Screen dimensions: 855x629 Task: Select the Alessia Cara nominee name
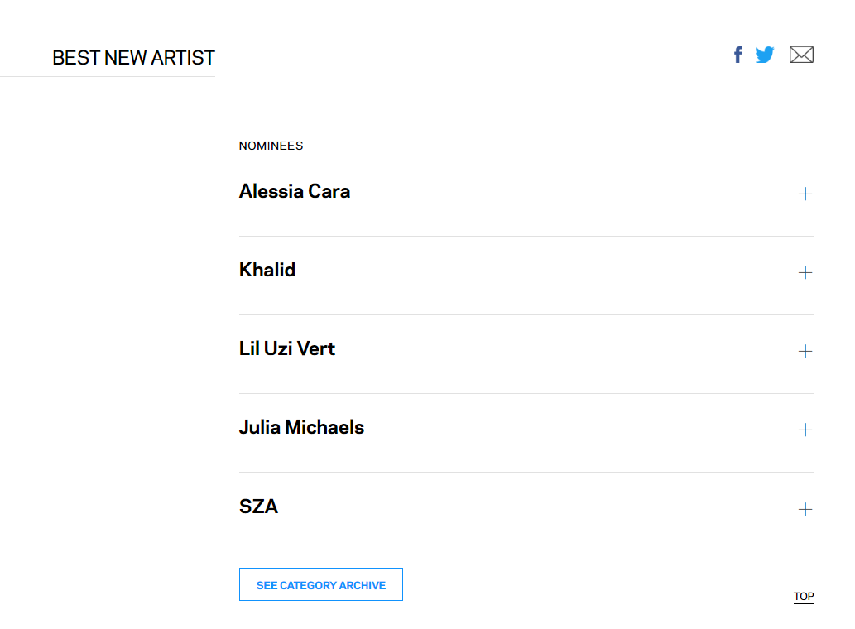tap(295, 191)
